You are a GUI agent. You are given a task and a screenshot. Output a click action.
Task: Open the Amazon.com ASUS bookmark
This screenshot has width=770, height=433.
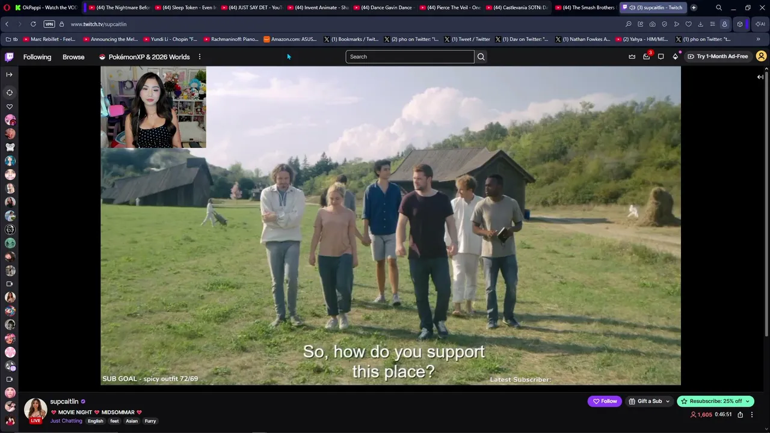pos(290,39)
